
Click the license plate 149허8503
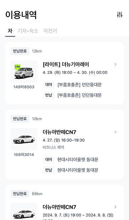pos(24,87)
